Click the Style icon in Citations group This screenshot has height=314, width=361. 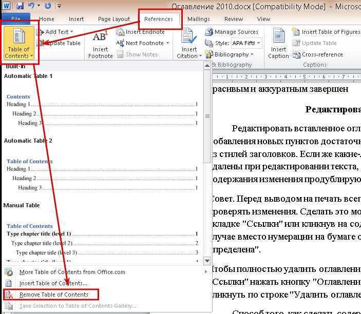coord(209,43)
